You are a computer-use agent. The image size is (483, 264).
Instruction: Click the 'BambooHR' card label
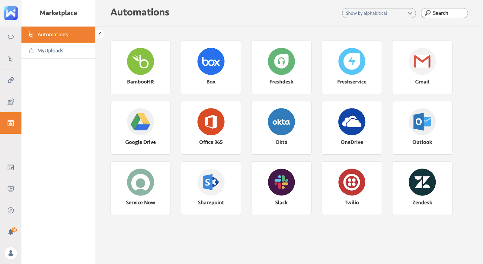pyautogui.click(x=140, y=82)
